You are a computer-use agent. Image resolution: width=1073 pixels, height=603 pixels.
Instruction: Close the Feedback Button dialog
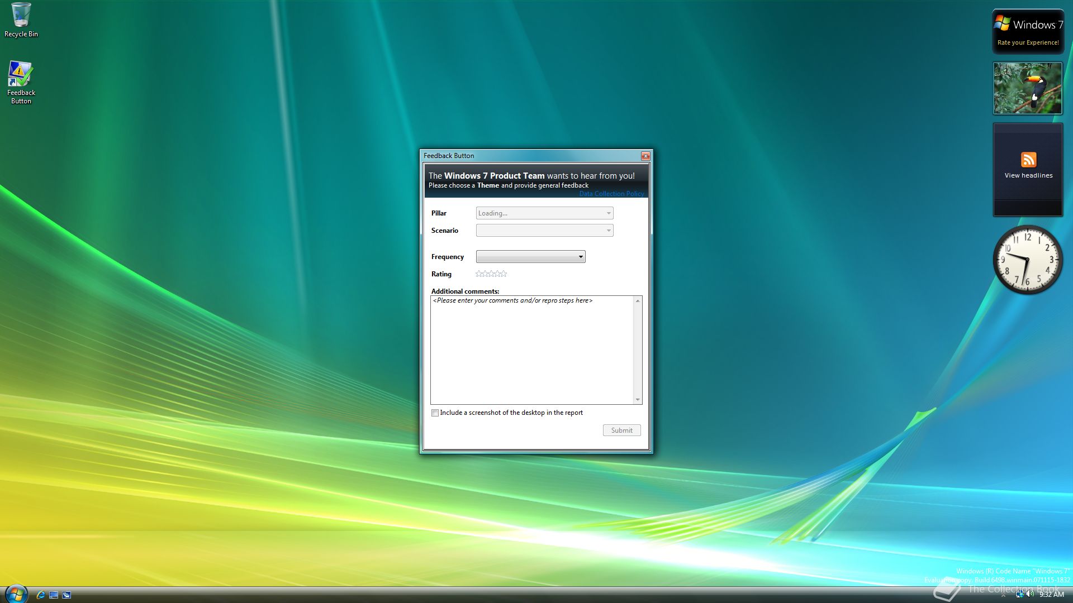pos(645,156)
